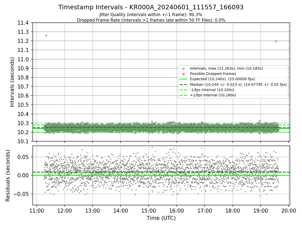Viewport: 302px width, 227px height.
Task: Click the Dropped Frame Rate subtitle line
Action: point(151,20)
